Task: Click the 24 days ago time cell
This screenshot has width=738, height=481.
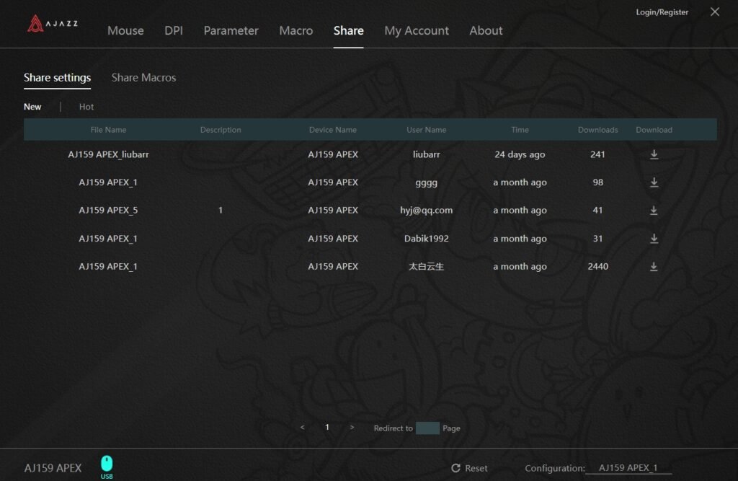Action: (x=520, y=154)
